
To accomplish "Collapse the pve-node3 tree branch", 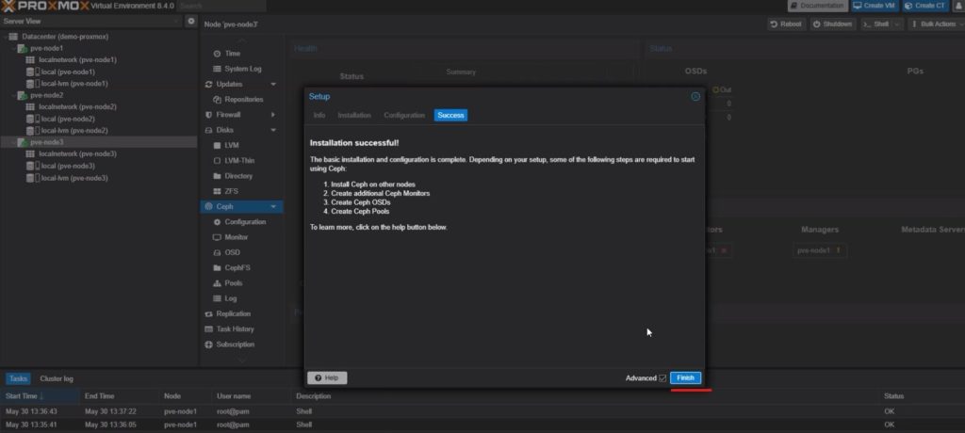I will pyautogui.click(x=13, y=142).
